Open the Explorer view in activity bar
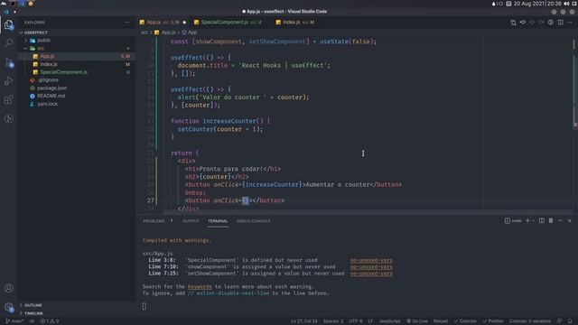This screenshot has width=578, height=325. [8, 24]
